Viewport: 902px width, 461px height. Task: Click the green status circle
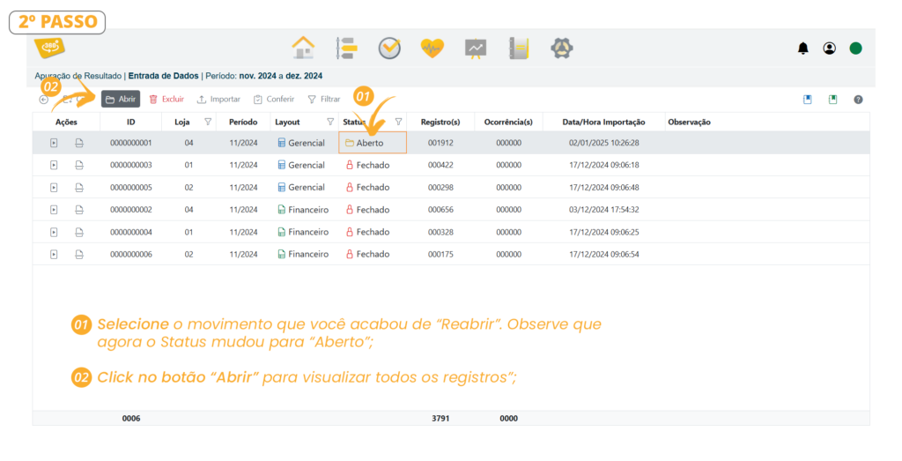click(x=856, y=48)
